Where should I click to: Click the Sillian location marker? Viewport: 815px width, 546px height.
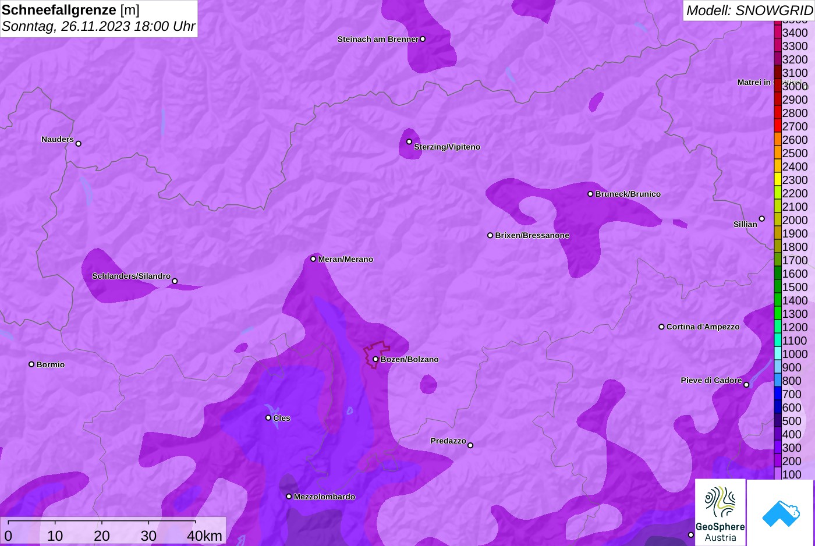click(x=761, y=219)
